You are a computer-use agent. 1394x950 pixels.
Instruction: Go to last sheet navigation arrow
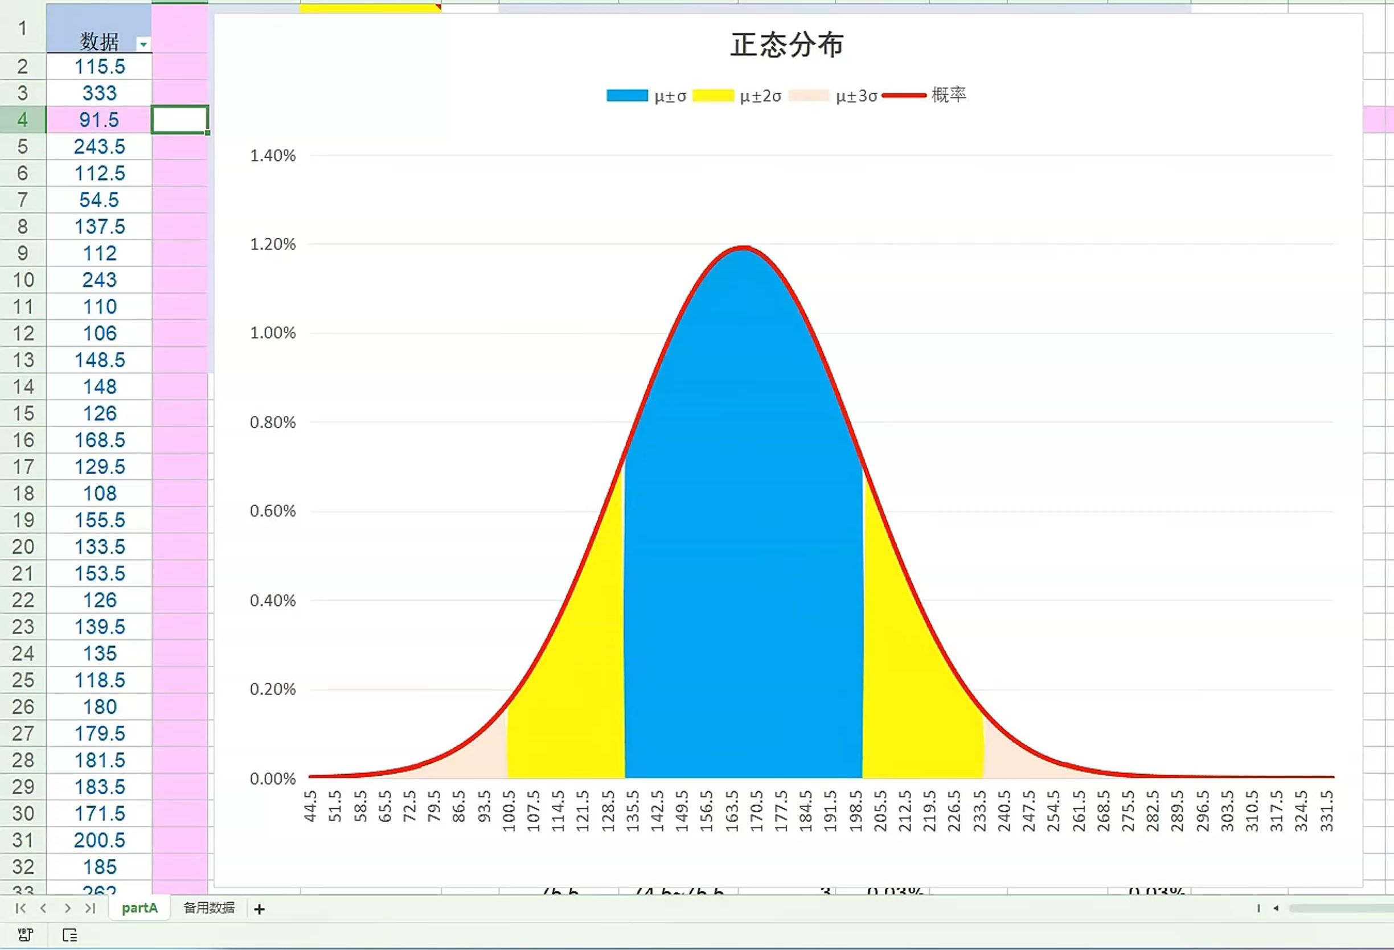(90, 908)
